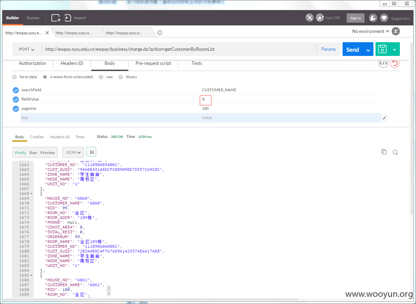Reset request with red undo icon
416x304 pixels.
[395, 63]
